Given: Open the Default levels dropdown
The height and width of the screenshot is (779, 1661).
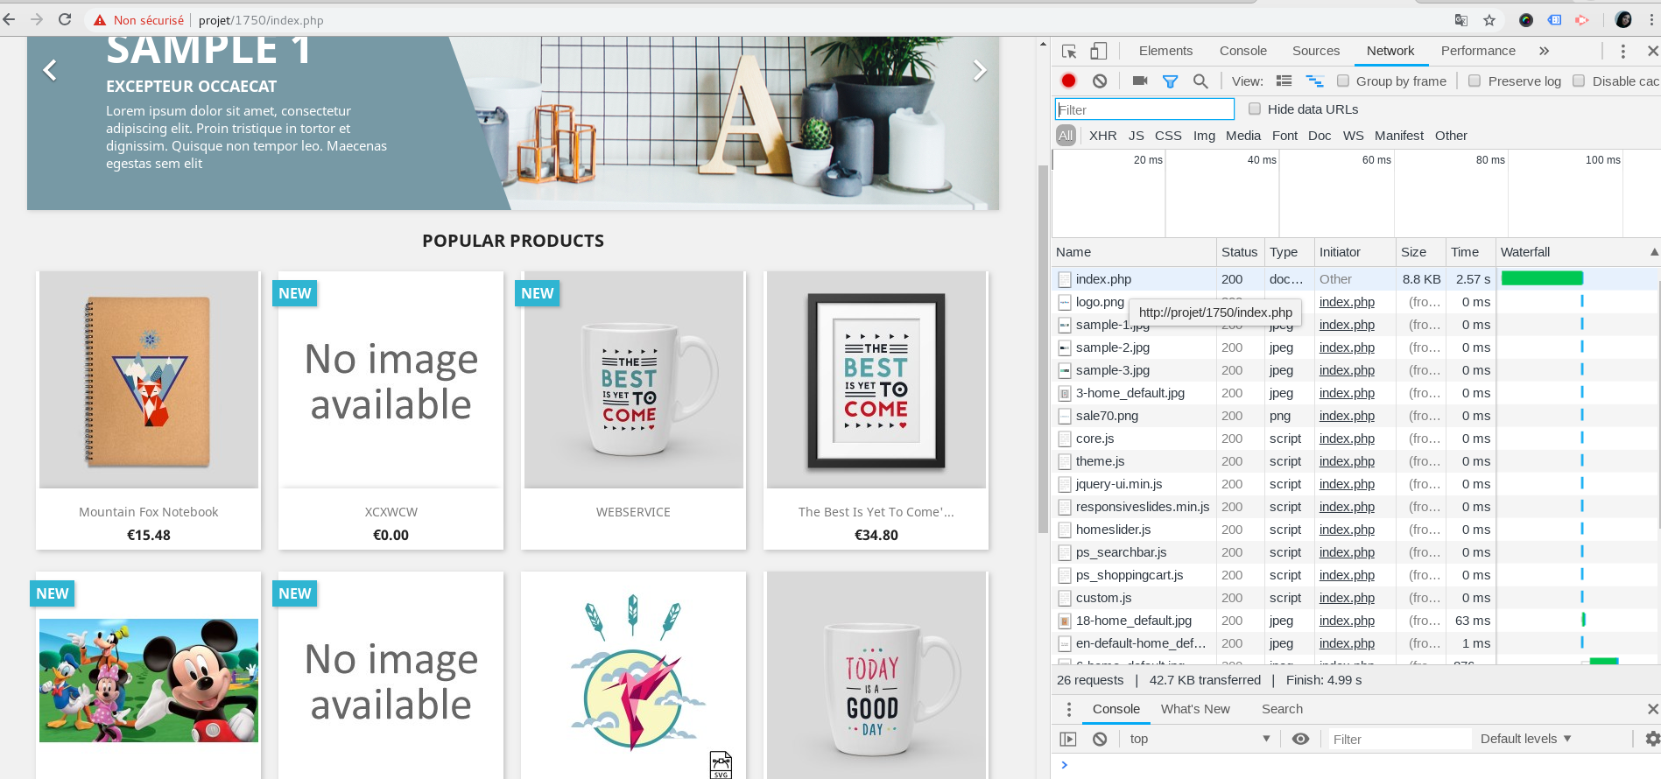Looking at the screenshot, I should (x=1526, y=739).
